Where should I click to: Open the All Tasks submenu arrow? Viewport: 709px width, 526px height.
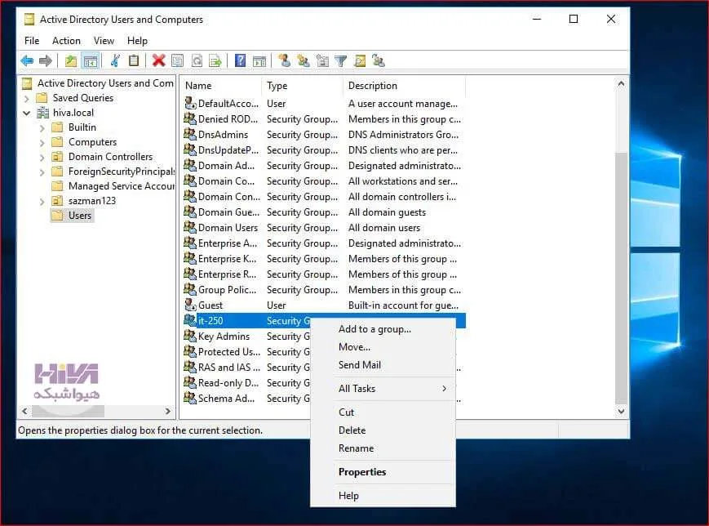coord(445,389)
